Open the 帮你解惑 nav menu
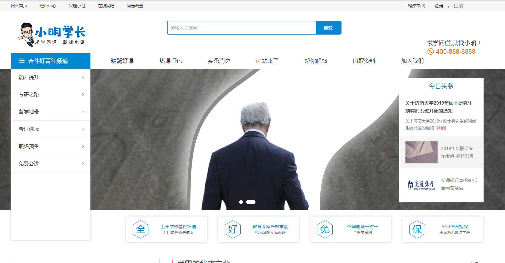This screenshot has height=263, width=505. [316, 61]
